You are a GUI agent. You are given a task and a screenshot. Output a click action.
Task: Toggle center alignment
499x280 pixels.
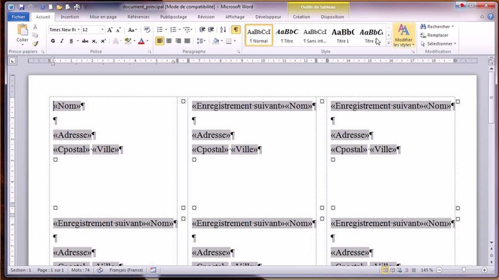[x=169, y=41]
